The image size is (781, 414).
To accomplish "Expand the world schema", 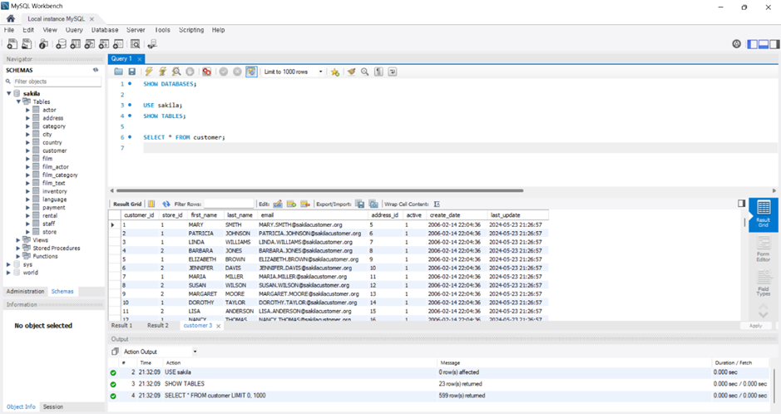I will (9, 272).
